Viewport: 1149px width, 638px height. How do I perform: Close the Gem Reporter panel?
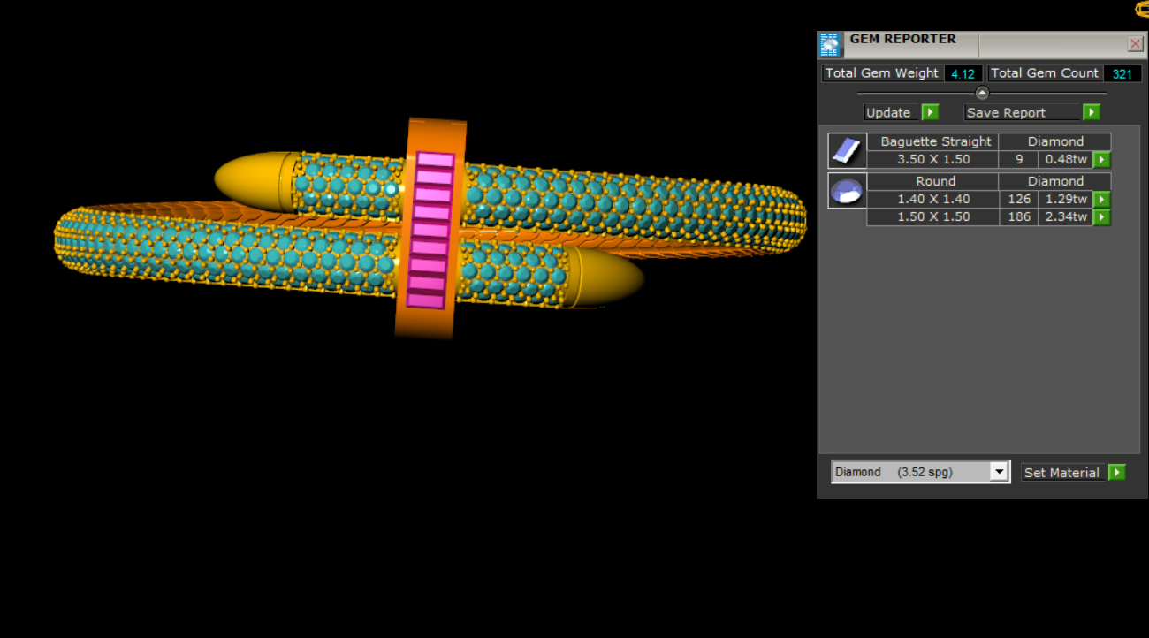[1135, 44]
